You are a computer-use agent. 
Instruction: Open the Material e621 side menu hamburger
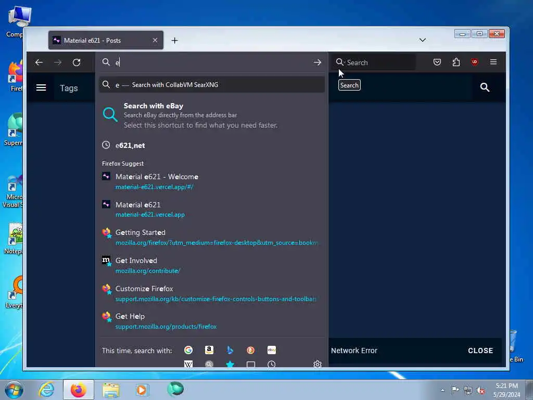(41, 87)
